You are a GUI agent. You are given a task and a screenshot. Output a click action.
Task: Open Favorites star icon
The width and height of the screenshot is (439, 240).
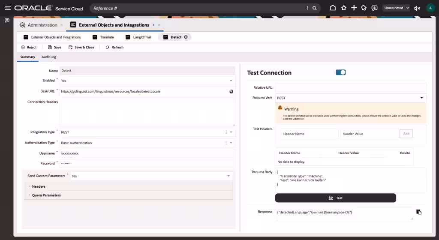(x=343, y=8)
